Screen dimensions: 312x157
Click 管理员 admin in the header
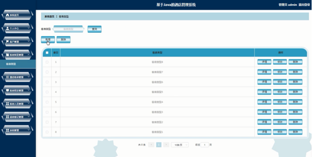coord(288,5)
